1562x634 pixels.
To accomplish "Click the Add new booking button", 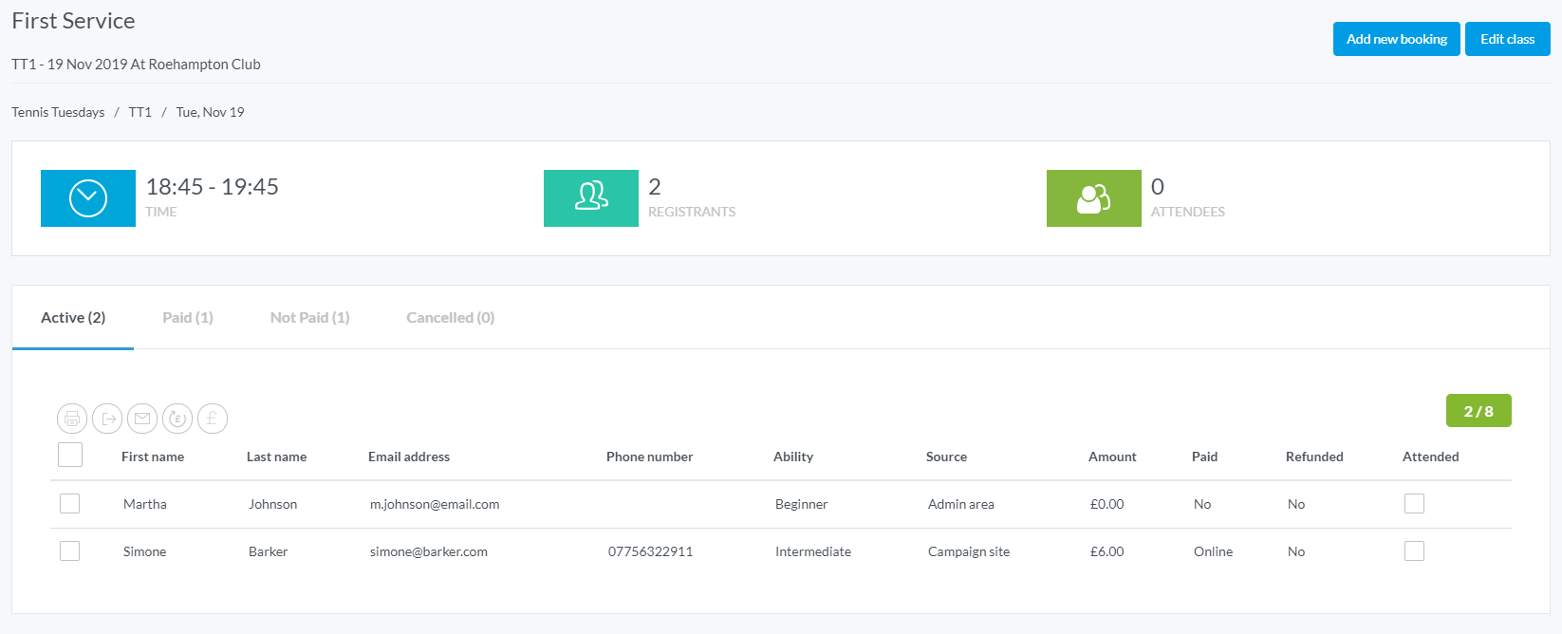I will click(1396, 39).
